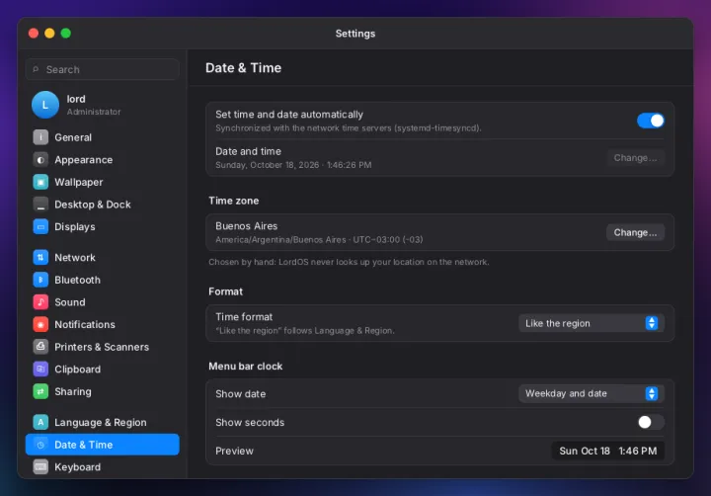711x496 pixels.
Task: Click Change for date and time
Action: (635, 158)
